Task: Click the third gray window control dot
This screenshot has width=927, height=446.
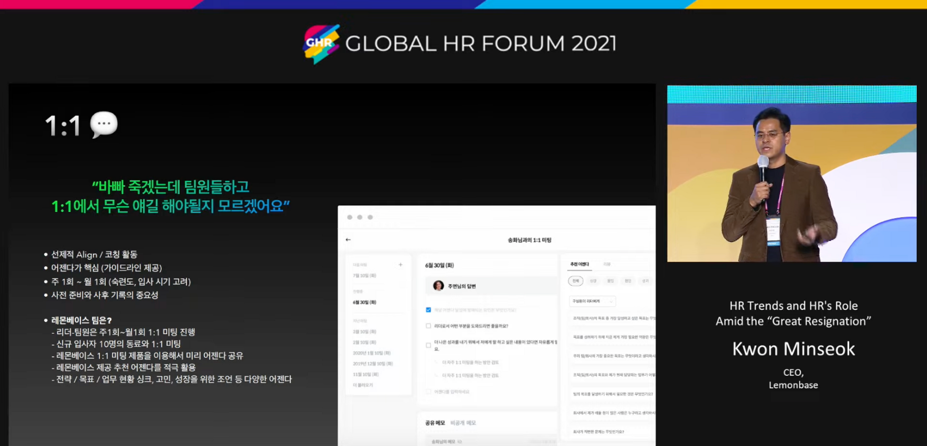Action: pos(370,217)
